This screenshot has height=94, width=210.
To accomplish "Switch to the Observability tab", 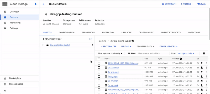I will click(x=146, y=33).
